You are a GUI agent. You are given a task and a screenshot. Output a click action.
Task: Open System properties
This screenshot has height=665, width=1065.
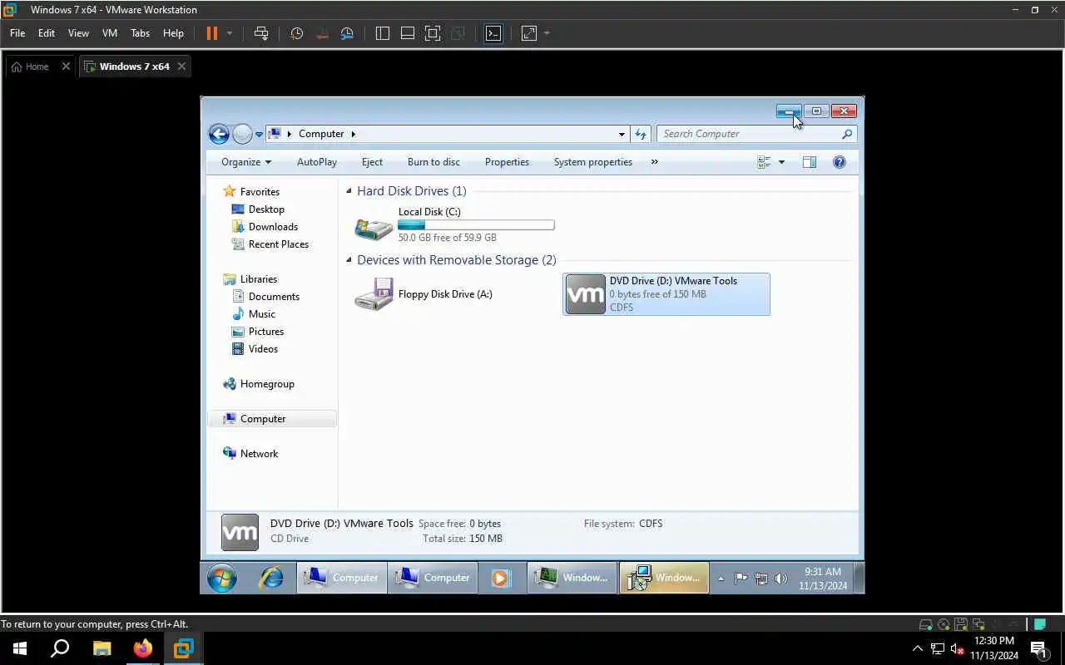593,162
